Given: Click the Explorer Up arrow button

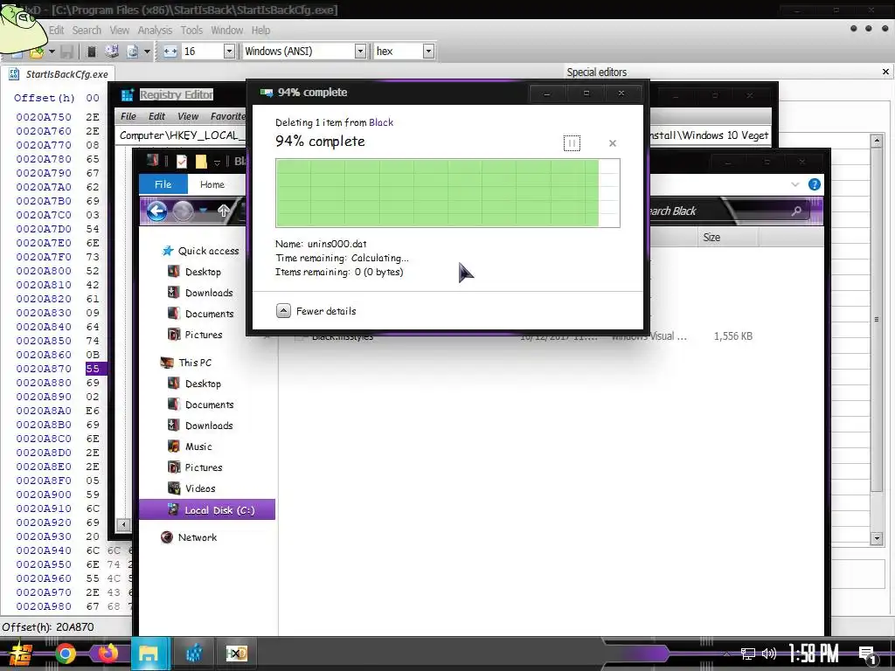Looking at the screenshot, I should 223,211.
